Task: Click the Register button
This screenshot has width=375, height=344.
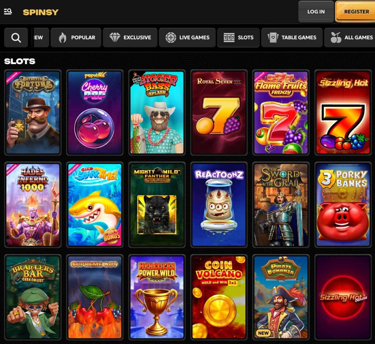Action: 356,12
